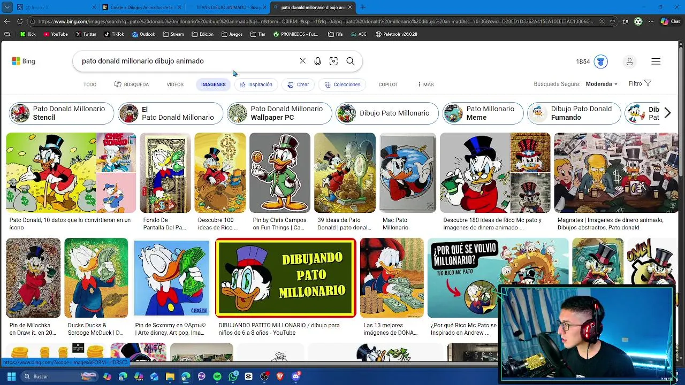Open the YouTube bookmark
The width and height of the screenshot is (685, 385).
(56, 34)
